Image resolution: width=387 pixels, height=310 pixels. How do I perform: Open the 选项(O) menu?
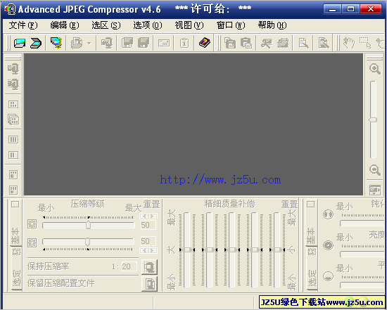[147, 25]
